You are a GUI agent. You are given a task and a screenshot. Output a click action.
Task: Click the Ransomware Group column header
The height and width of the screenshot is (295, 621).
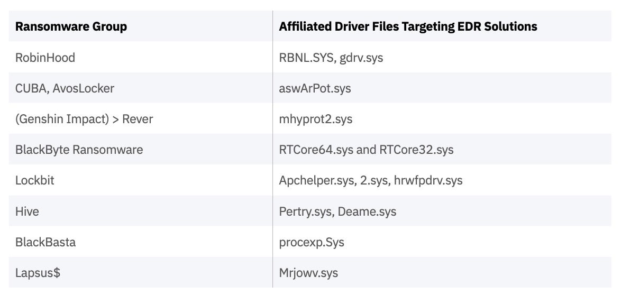pyautogui.click(x=71, y=26)
